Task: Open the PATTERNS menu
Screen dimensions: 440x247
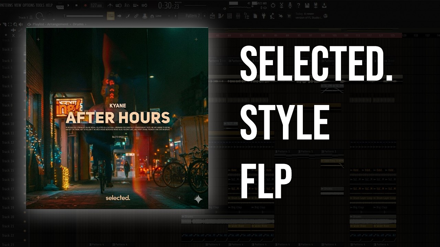Action: (x=6, y=5)
